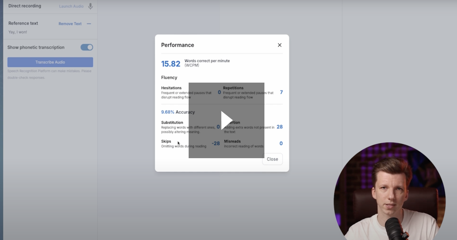Click the Fluency section heading

[169, 77]
